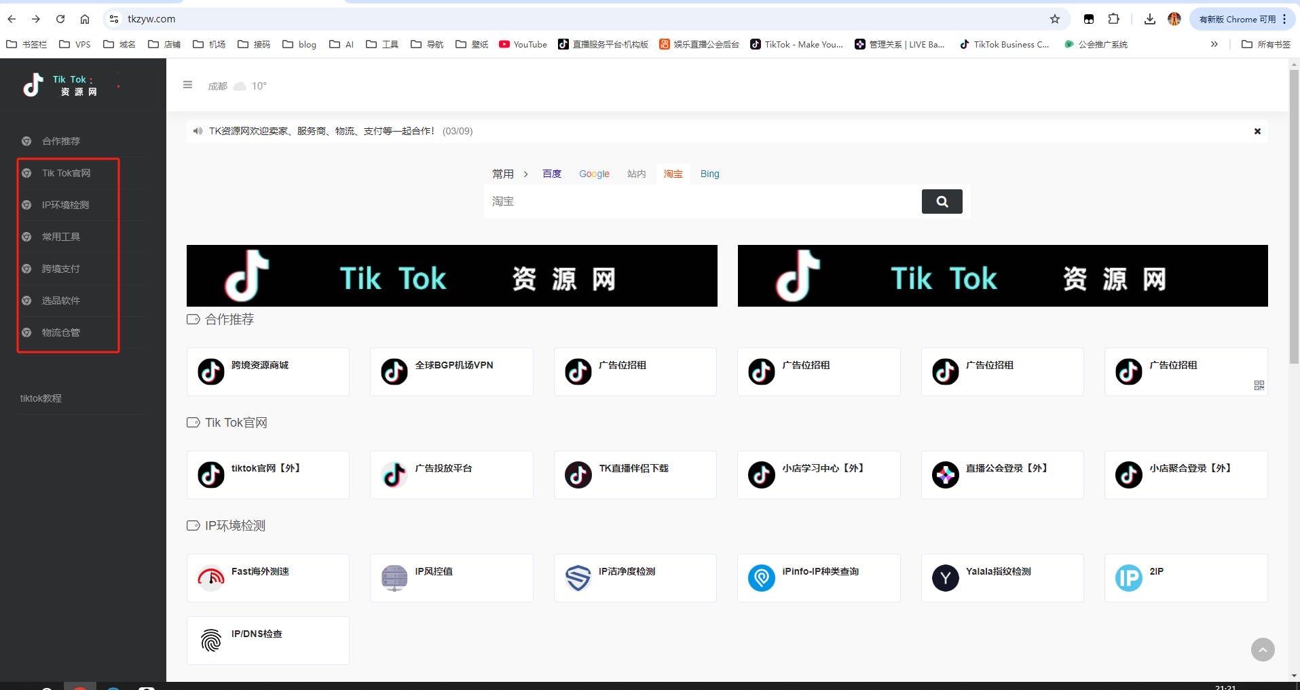Screen dimensions: 1300x690
Task: Open the 壁纸 bookmark folder
Action: tap(472, 44)
